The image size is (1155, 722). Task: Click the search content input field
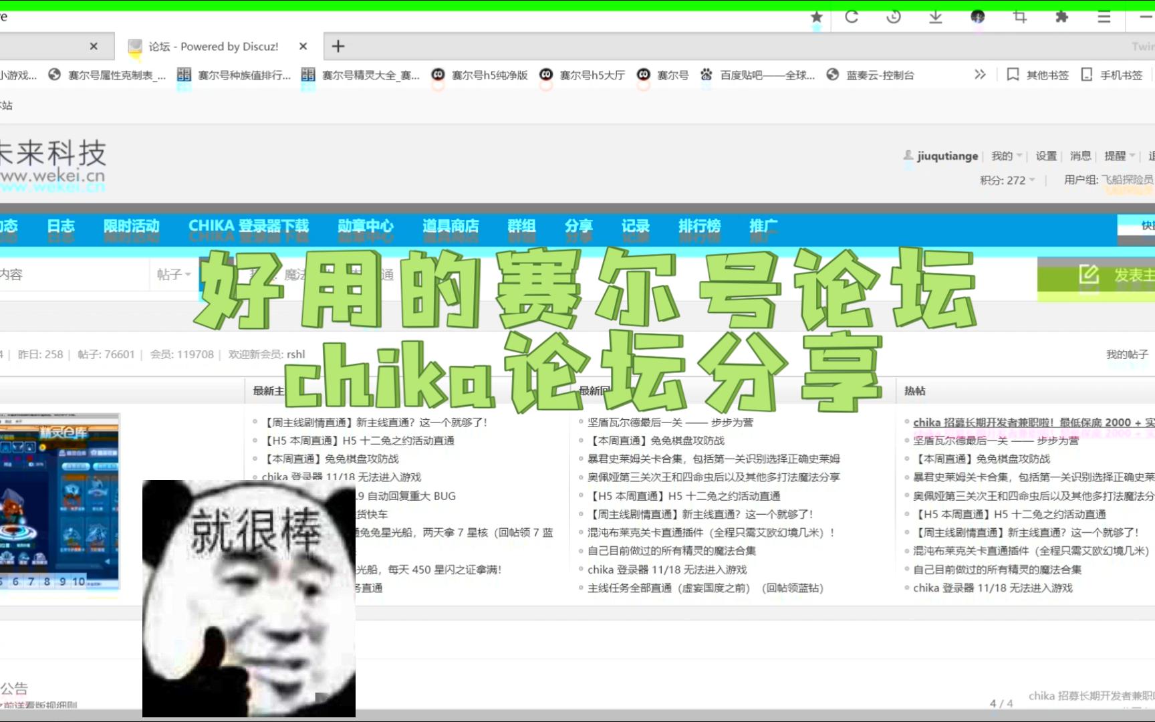[x=74, y=274]
